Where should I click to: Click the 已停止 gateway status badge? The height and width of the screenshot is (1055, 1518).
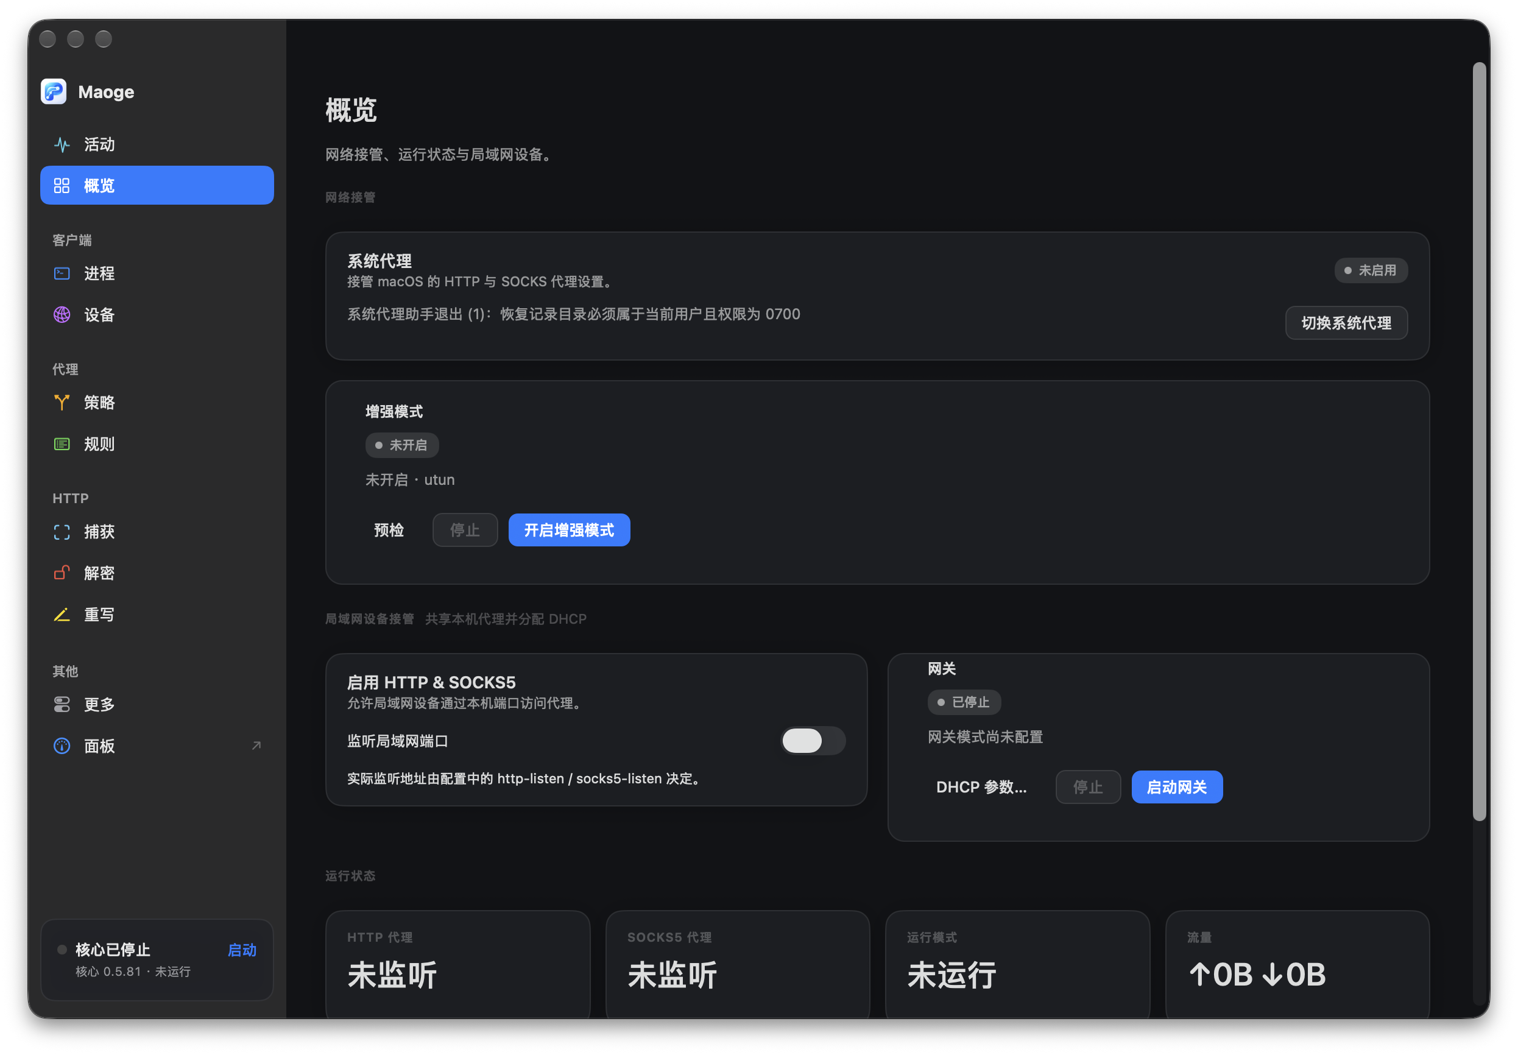click(x=964, y=702)
